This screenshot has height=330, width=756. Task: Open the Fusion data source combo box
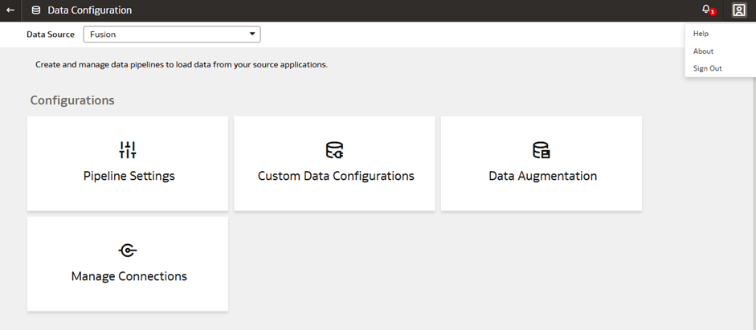(x=172, y=35)
